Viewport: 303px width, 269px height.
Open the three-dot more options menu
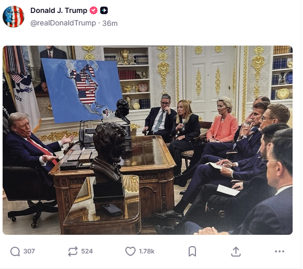[280, 252]
